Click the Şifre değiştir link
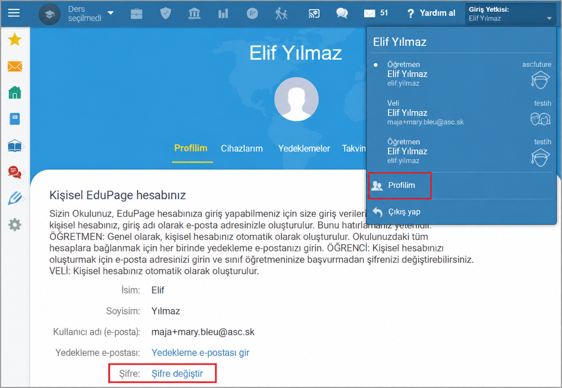Image resolution: width=562 pixels, height=388 pixels. [177, 373]
